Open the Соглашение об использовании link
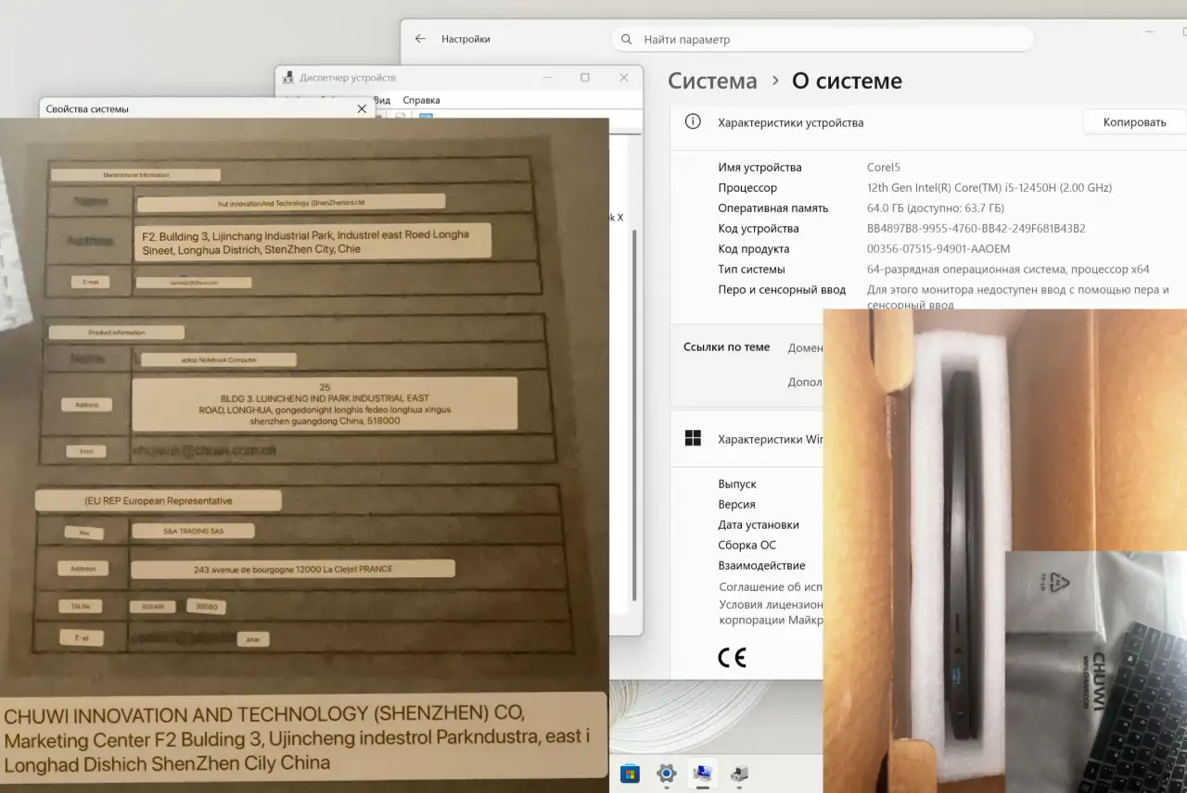The width and height of the screenshot is (1187, 793). (x=771, y=586)
